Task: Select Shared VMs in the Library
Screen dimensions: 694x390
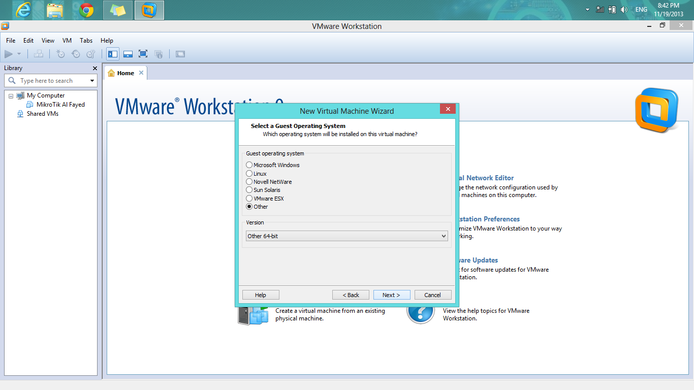Action: tap(43, 114)
